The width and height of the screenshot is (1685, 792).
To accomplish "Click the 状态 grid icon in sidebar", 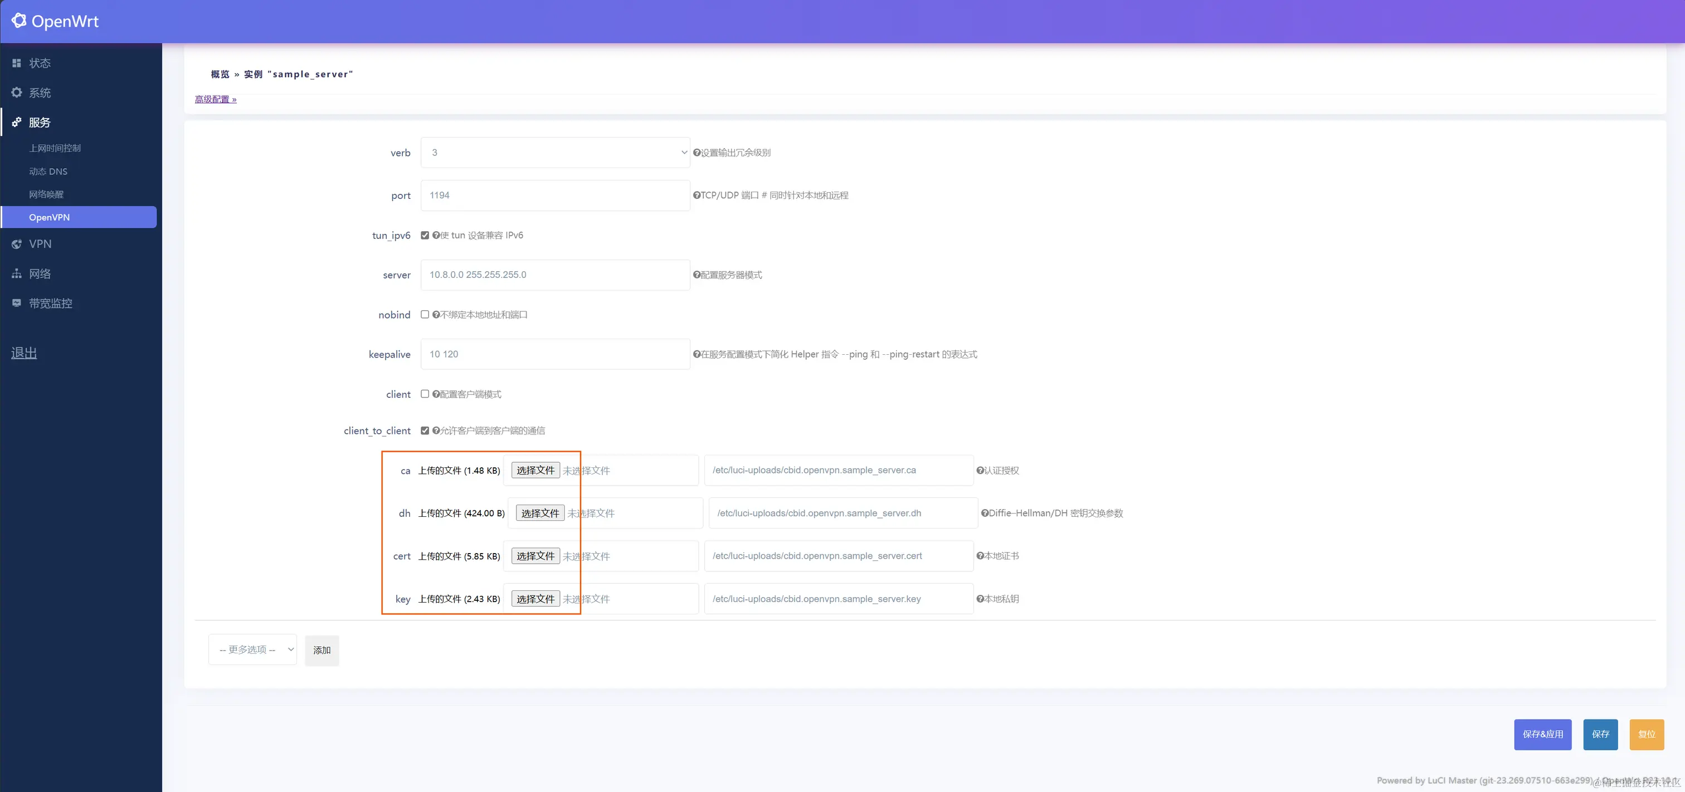I will point(16,63).
